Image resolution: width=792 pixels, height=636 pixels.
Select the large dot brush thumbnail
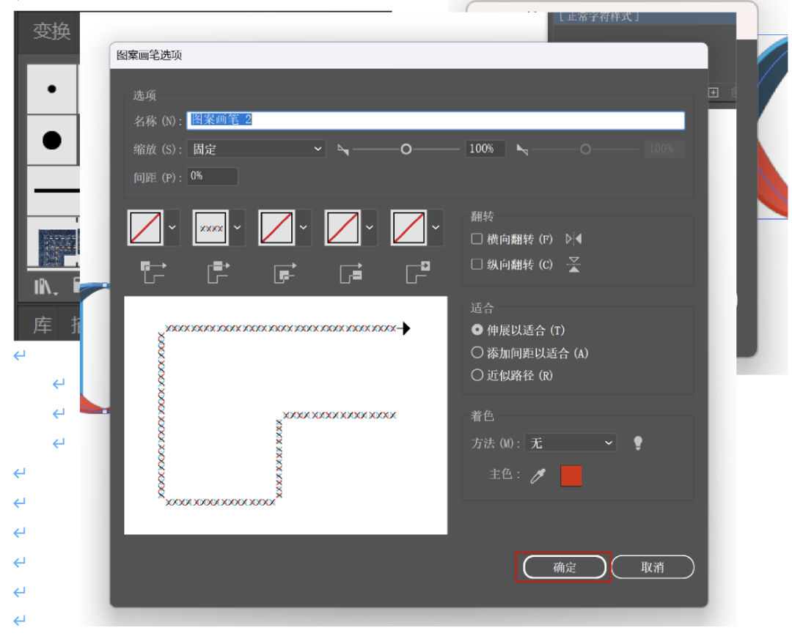tap(52, 140)
